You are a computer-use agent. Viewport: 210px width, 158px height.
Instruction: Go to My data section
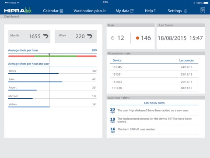click(125, 11)
